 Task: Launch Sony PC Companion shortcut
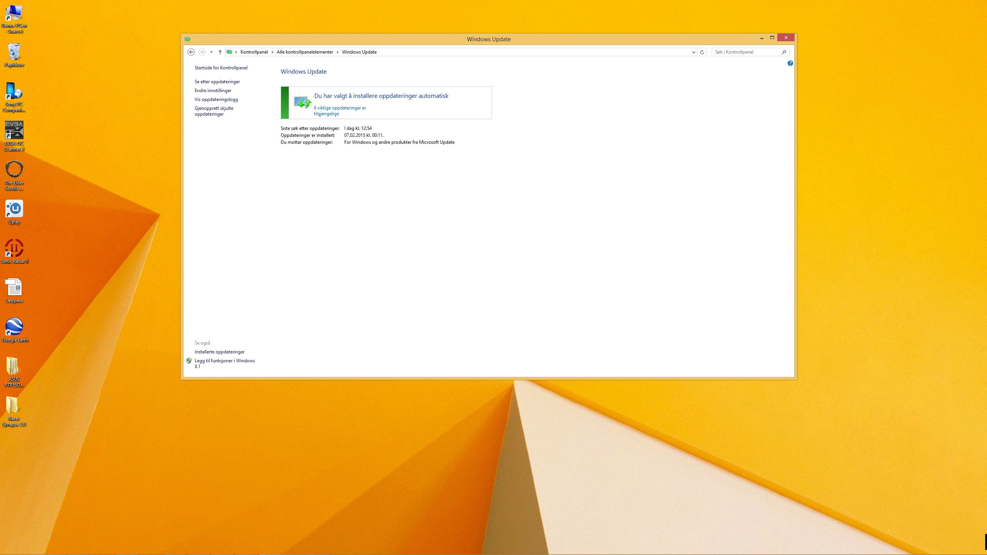coord(14,97)
